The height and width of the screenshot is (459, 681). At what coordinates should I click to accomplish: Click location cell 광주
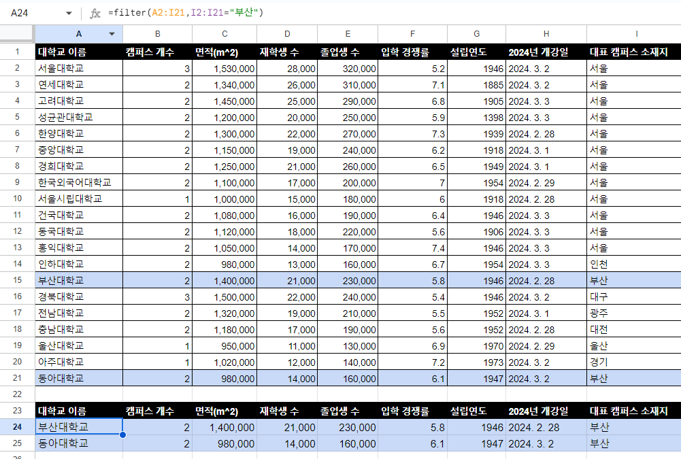tap(634, 313)
